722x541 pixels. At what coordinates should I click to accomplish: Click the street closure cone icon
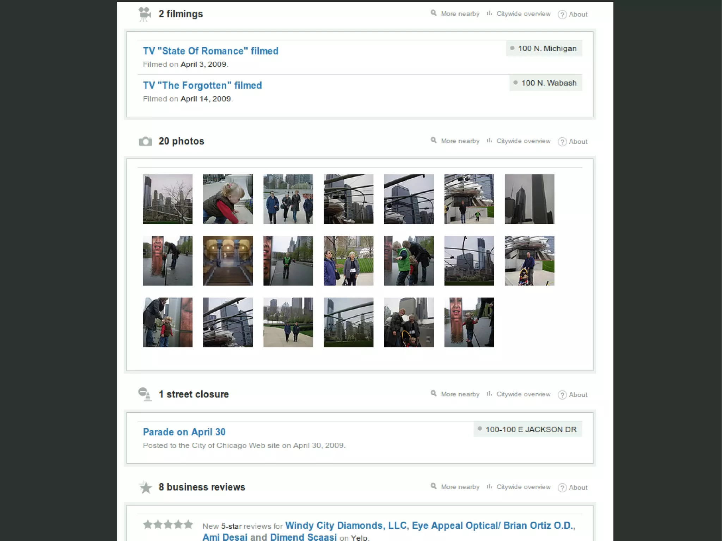[x=145, y=394]
